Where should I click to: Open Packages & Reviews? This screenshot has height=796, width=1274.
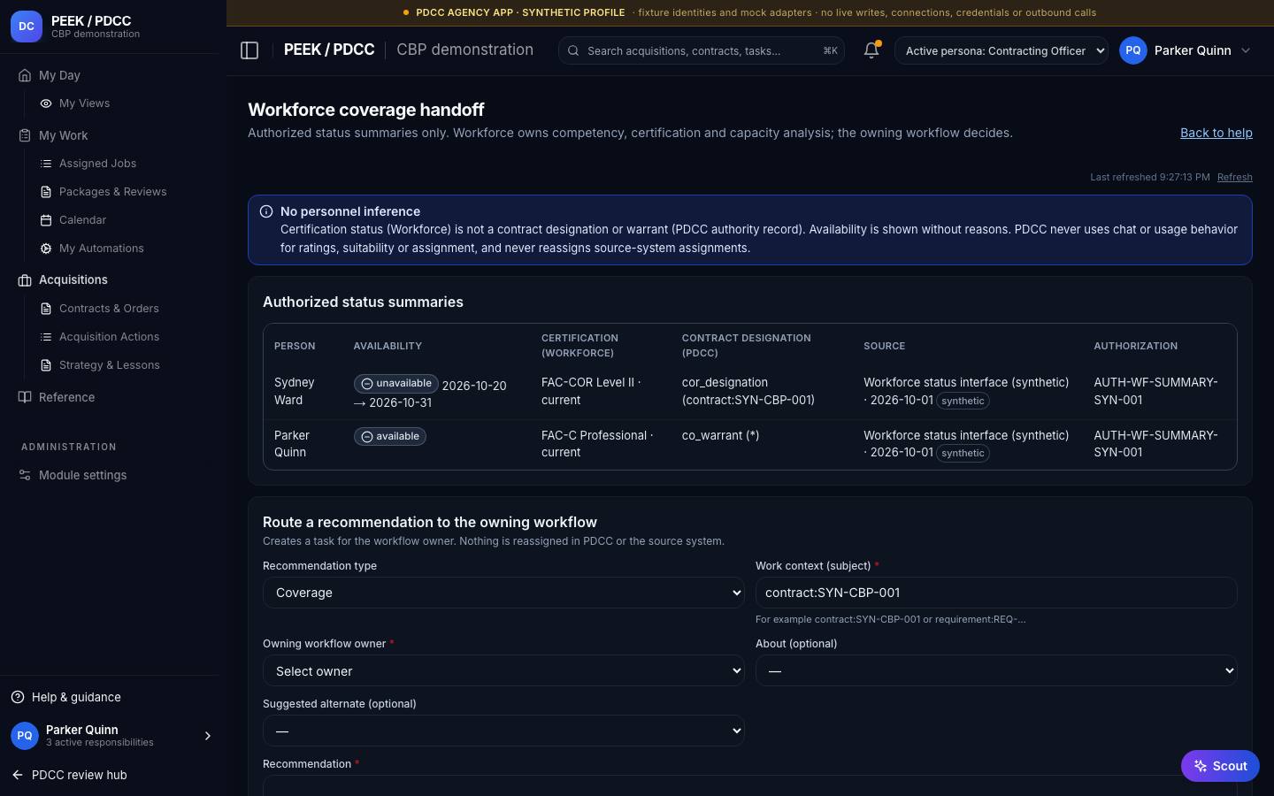click(x=112, y=192)
